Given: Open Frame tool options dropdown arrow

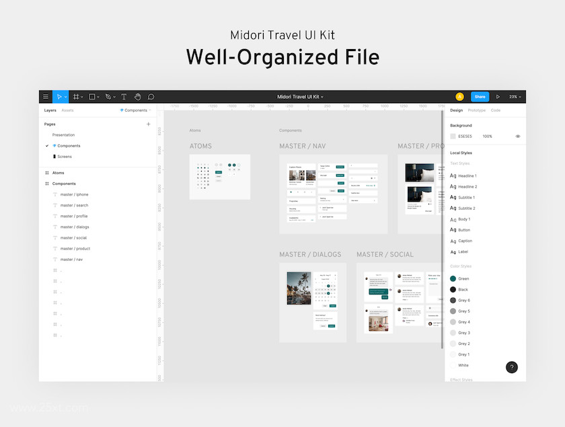Looking at the screenshot, I should point(82,97).
